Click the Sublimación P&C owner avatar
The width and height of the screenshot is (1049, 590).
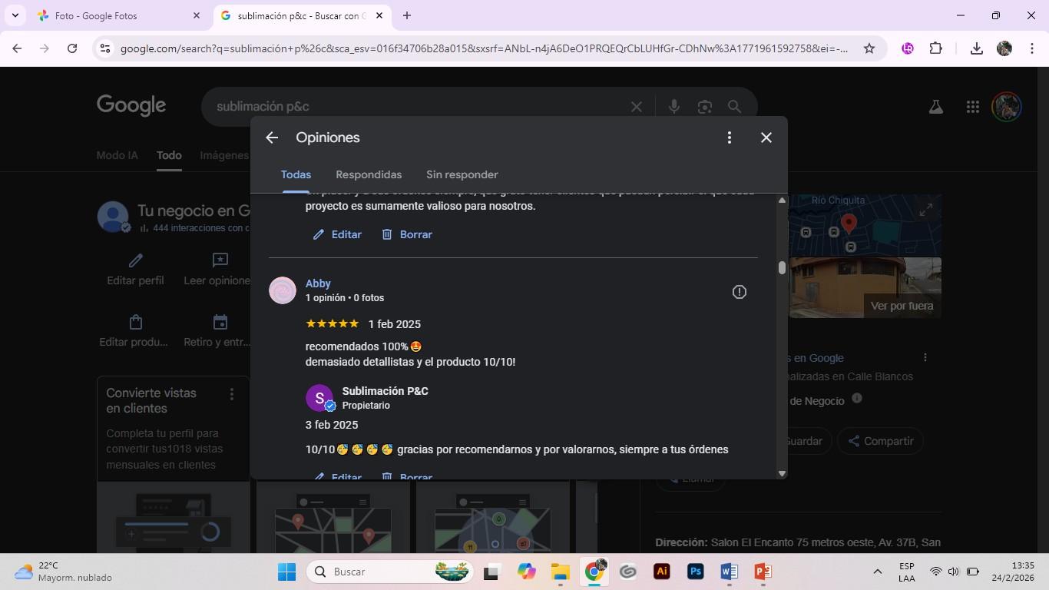coord(319,398)
